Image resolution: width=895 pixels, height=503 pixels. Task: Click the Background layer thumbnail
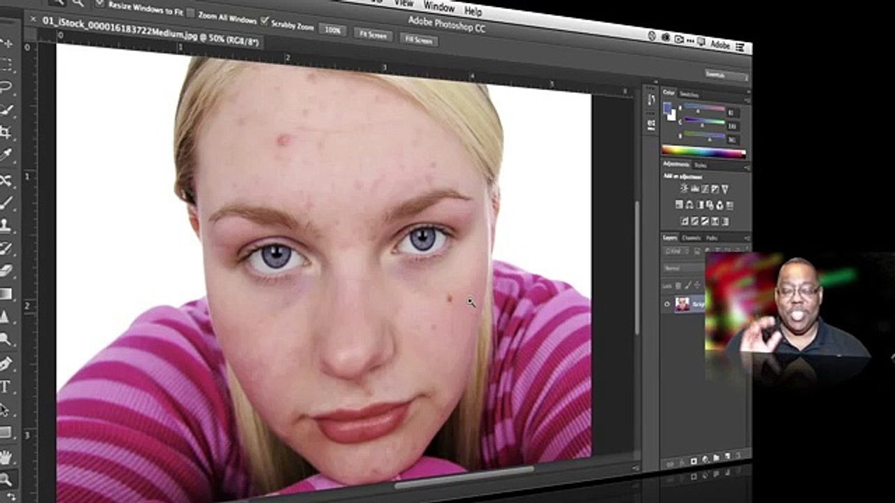tap(682, 304)
